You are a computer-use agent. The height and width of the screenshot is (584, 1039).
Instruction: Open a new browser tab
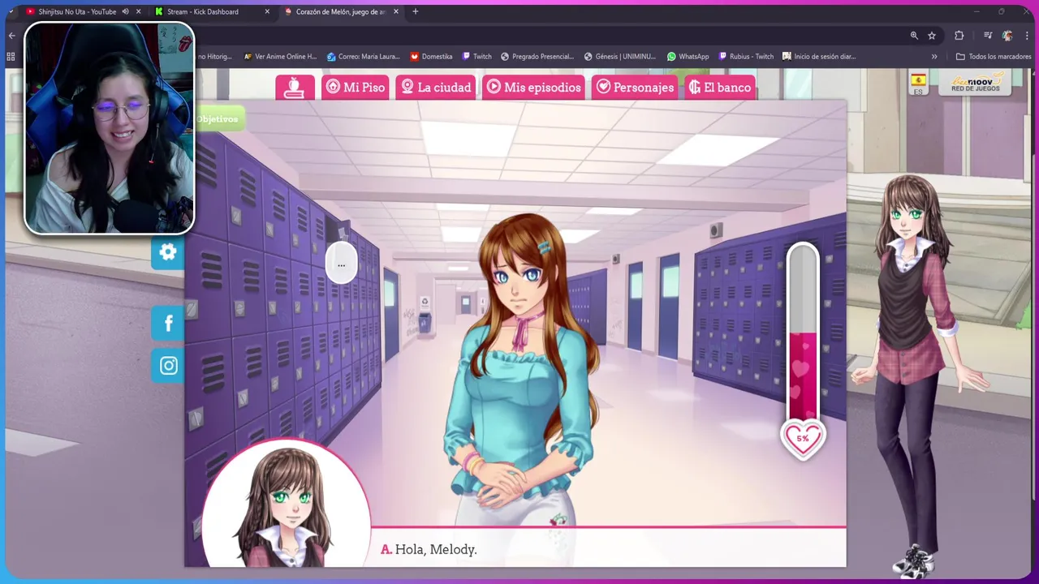coord(416,11)
